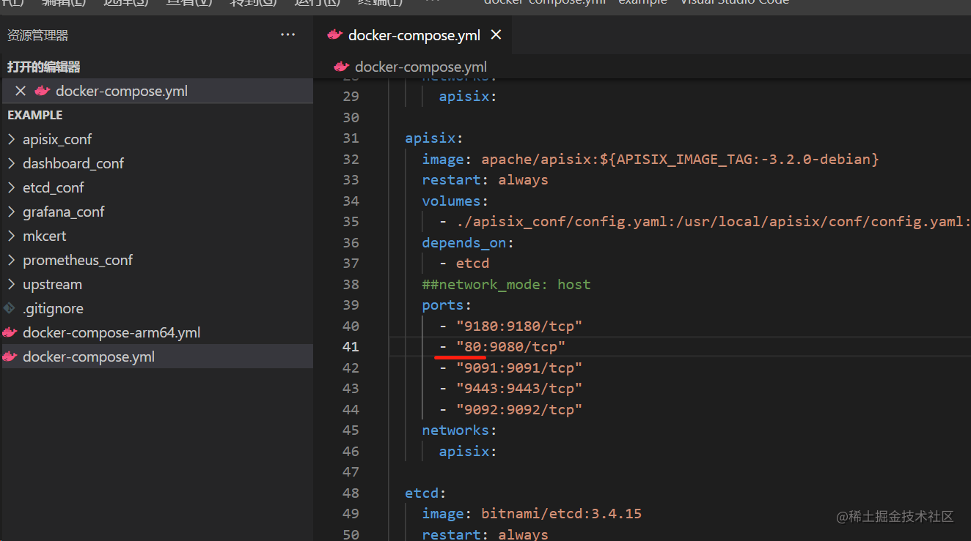Click line 41 port mapping text
971x541 pixels.
[511, 346]
